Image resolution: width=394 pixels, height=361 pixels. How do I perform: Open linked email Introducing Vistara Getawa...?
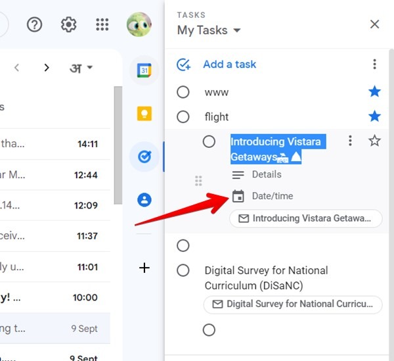pyautogui.click(x=306, y=218)
